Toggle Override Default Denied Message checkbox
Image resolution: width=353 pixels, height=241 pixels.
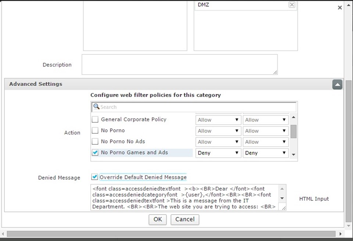click(94, 177)
